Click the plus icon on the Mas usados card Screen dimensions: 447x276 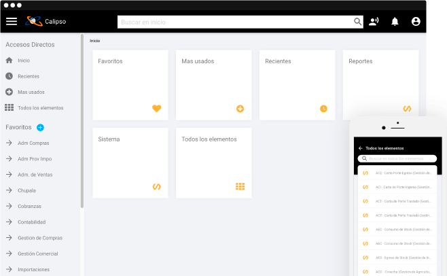[x=240, y=109]
